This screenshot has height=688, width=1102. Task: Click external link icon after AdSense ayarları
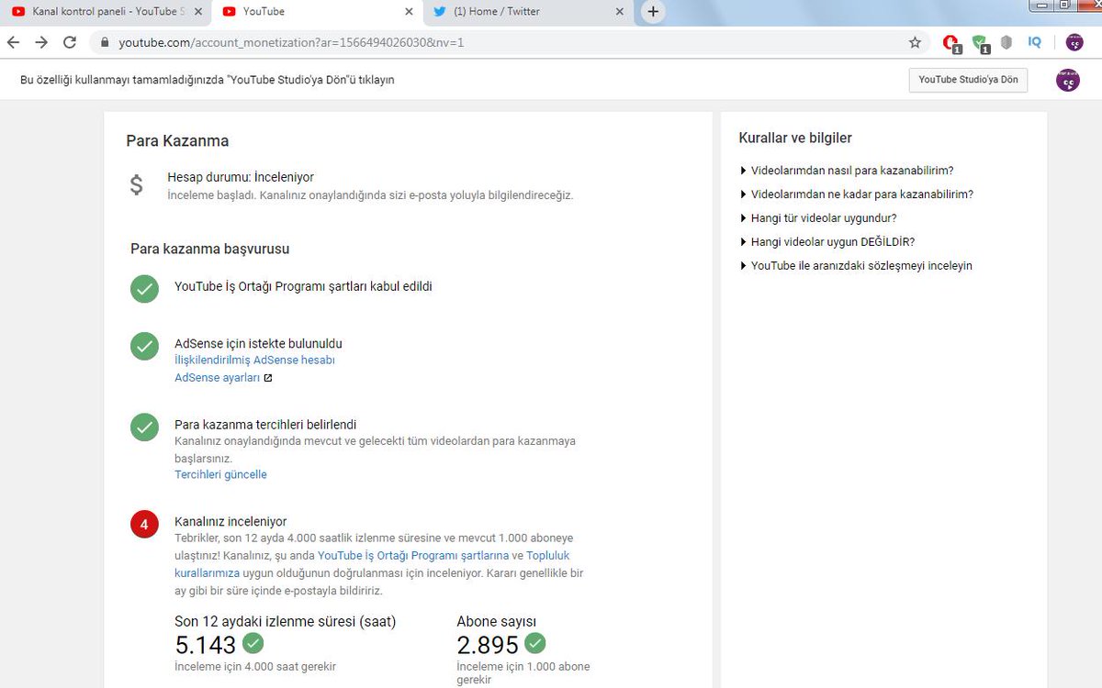268,378
